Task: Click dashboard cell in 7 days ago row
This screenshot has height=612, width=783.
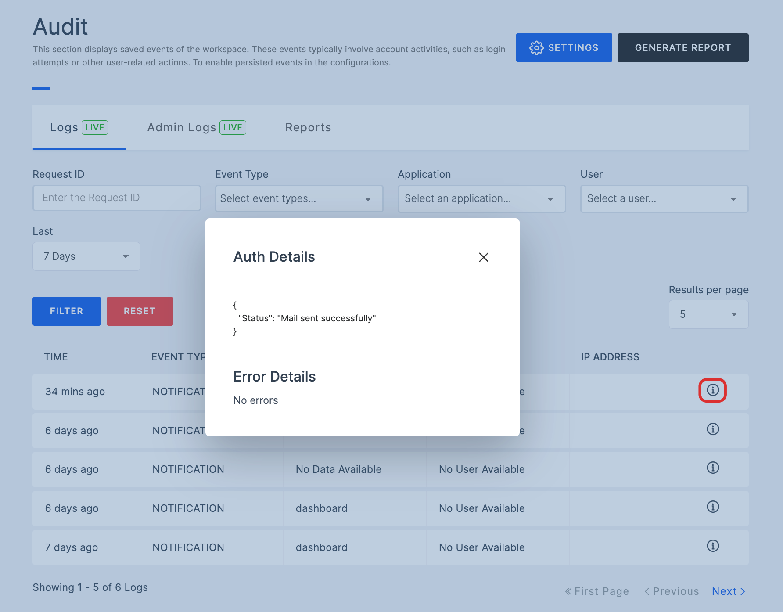Action: 321,547
